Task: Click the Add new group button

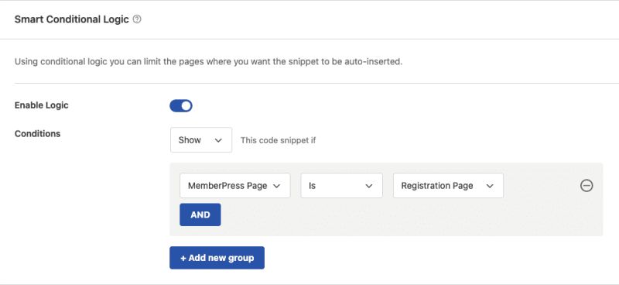Action: (217, 258)
